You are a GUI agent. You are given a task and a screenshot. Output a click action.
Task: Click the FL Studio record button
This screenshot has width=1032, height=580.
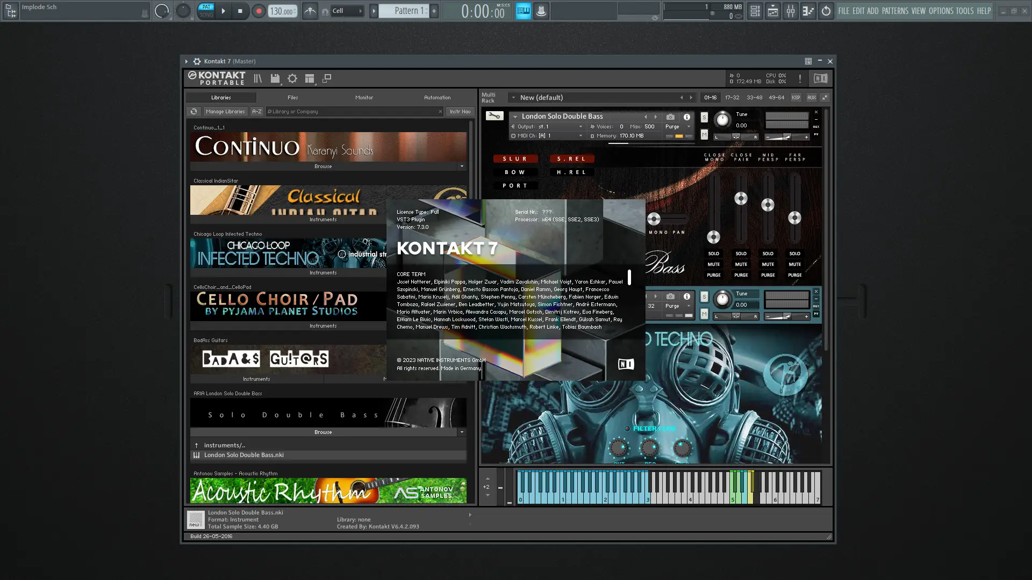[x=259, y=11]
